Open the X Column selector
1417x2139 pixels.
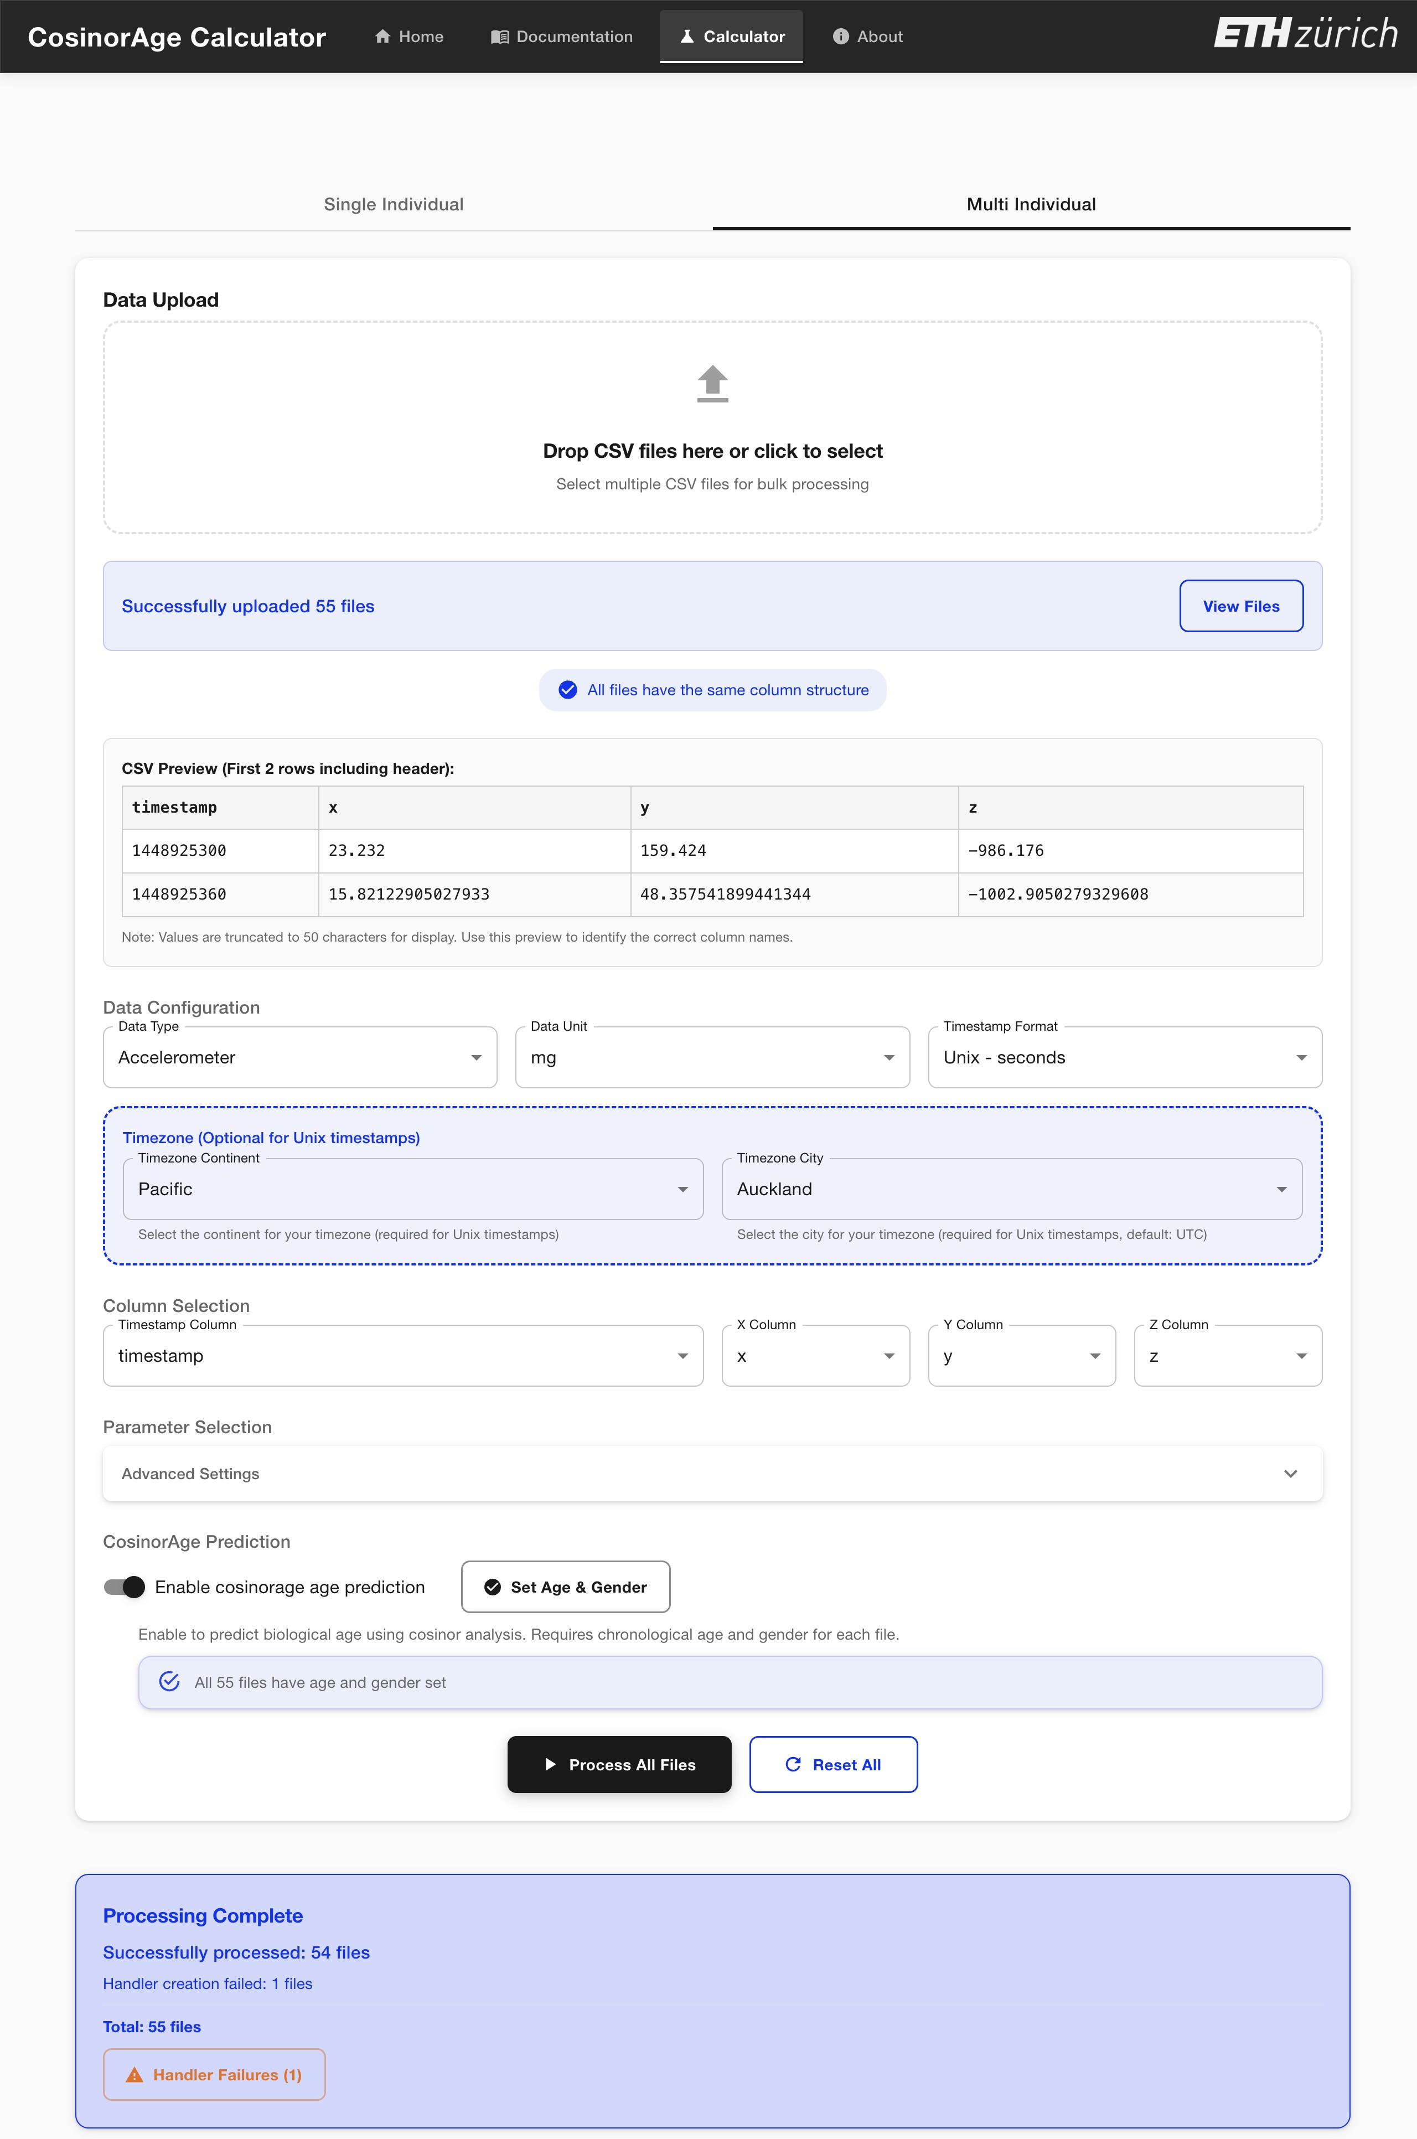[x=815, y=1356]
